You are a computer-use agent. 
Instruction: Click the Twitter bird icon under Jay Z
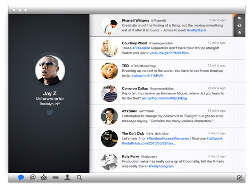point(50,112)
